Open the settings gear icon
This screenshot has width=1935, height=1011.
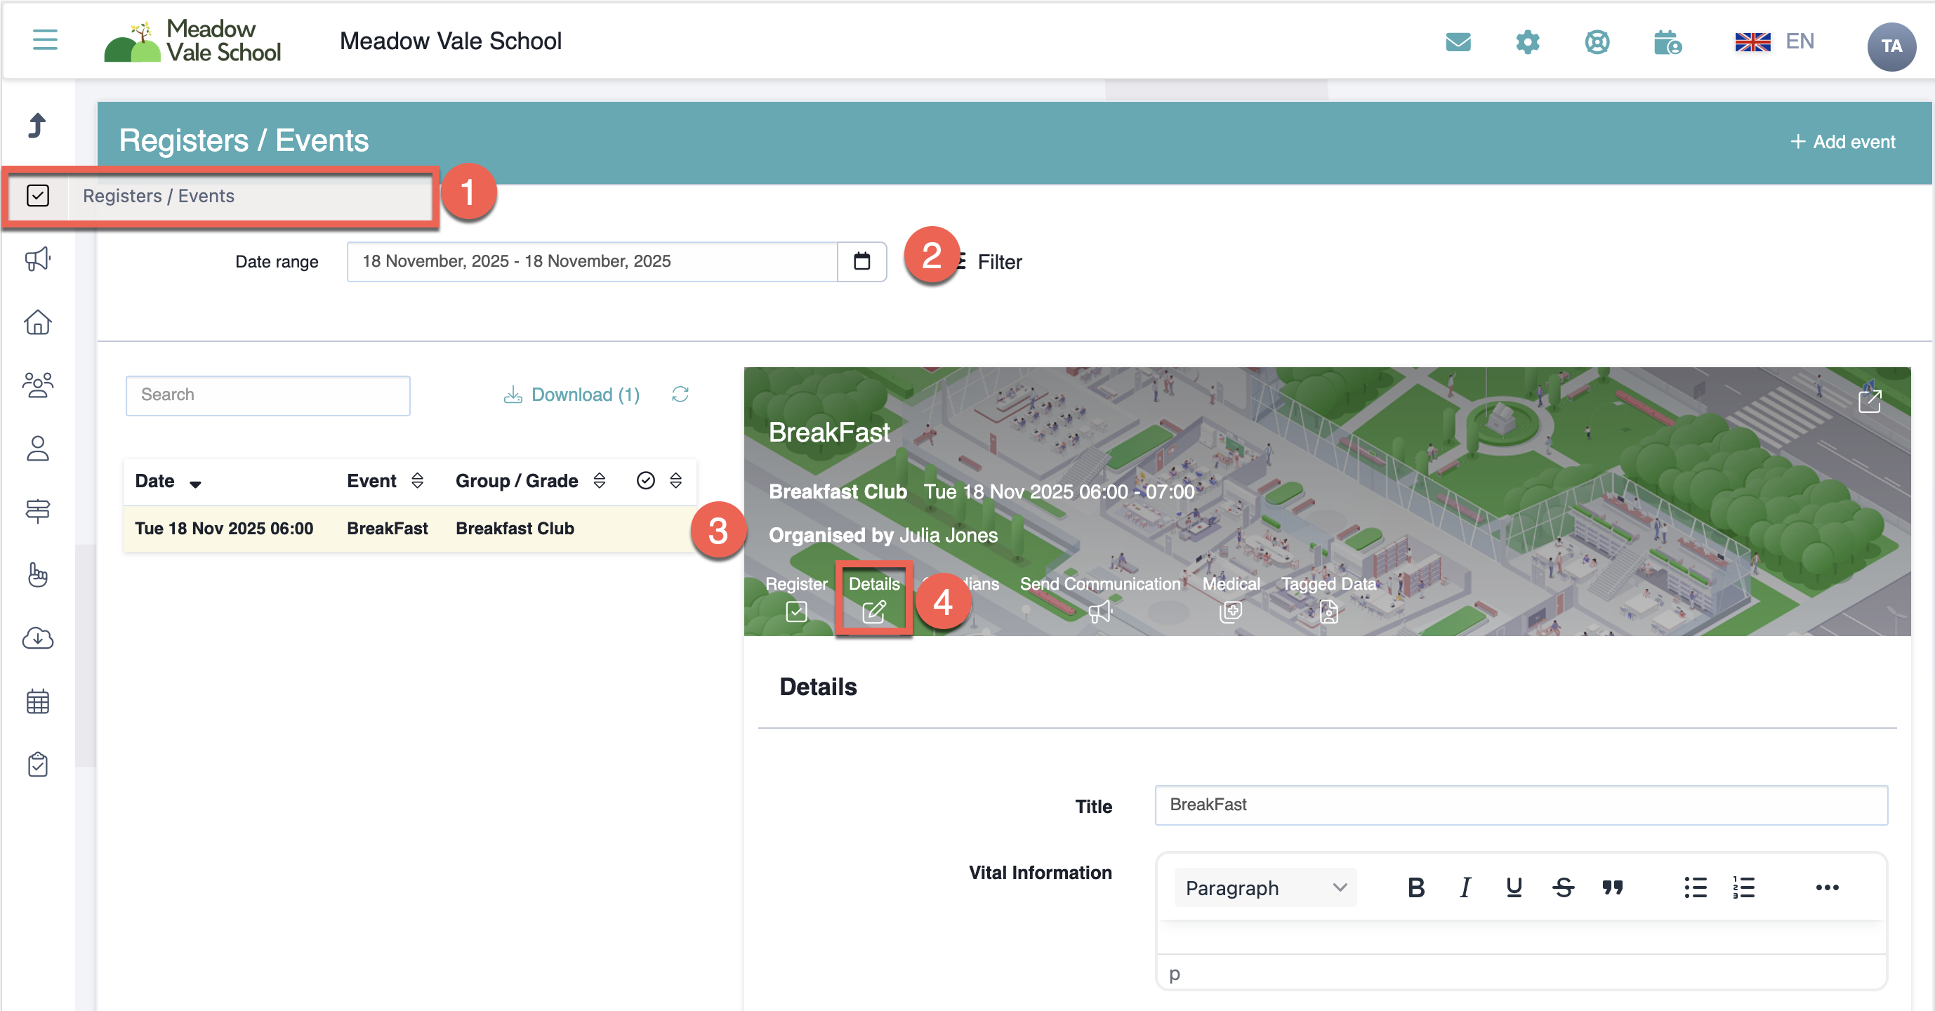click(x=1527, y=42)
